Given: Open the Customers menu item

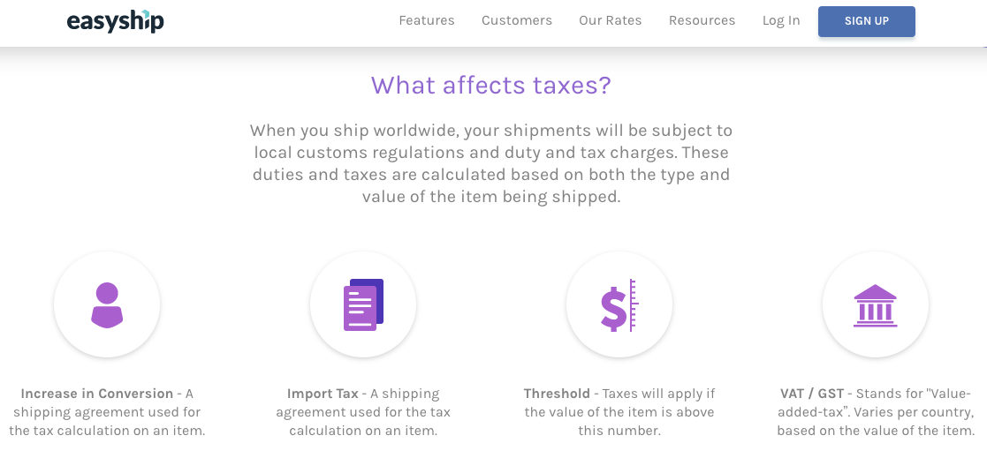Looking at the screenshot, I should coord(517,20).
